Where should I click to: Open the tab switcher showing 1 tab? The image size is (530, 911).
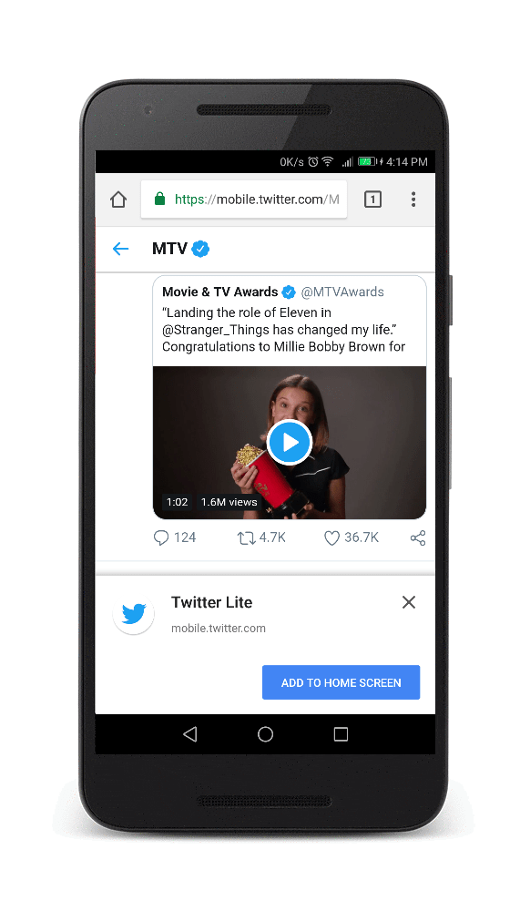click(x=372, y=200)
